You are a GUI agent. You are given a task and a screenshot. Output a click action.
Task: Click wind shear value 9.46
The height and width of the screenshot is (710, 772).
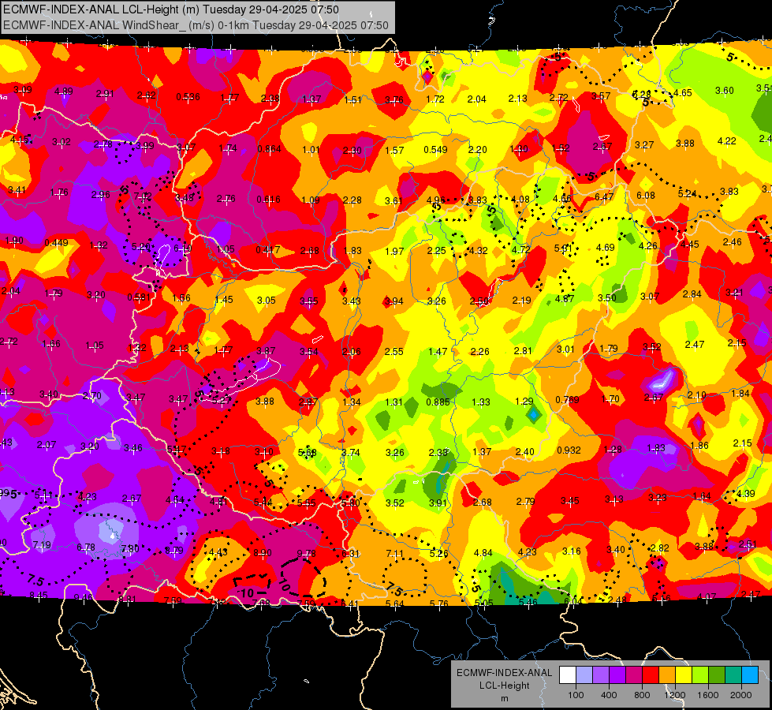(x=83, y=598)
